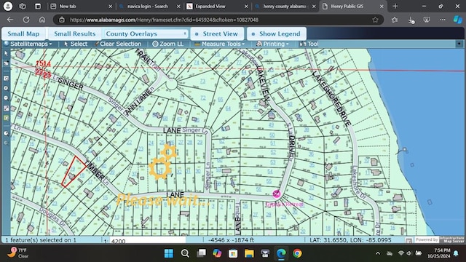466x262 pixels.
Task: Click the Small Results button
Action: click(74, 34)
